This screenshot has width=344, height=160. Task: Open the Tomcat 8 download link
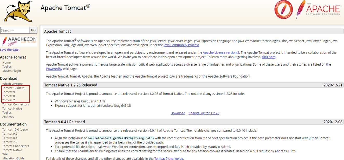9,96
